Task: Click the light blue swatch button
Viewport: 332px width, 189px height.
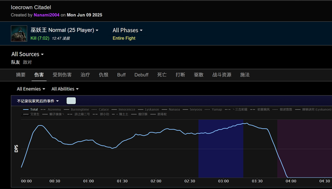Action: 71,101
